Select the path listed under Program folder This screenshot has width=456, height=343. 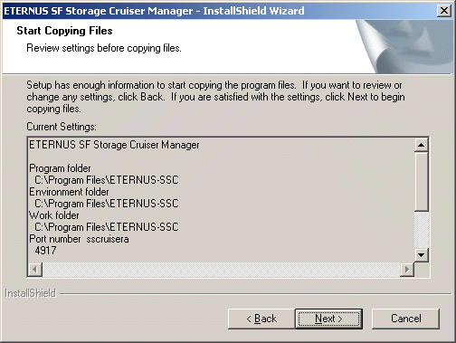click(x=107, y=180)
